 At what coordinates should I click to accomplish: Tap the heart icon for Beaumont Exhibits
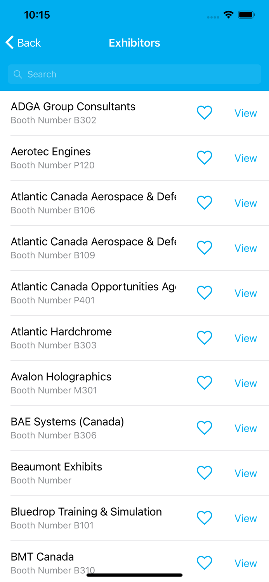205,473
